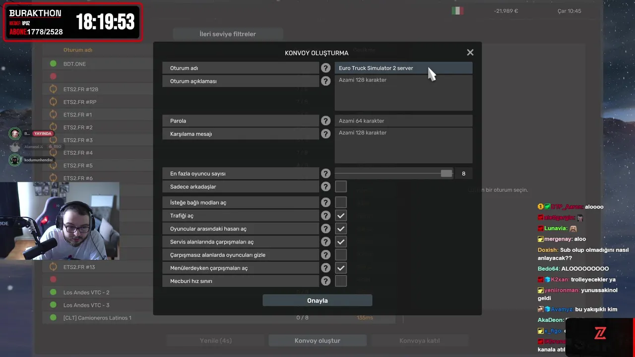Enable Sadece arkadaşlar checkbox
The image size is (635, 357).
click(341, 186)
